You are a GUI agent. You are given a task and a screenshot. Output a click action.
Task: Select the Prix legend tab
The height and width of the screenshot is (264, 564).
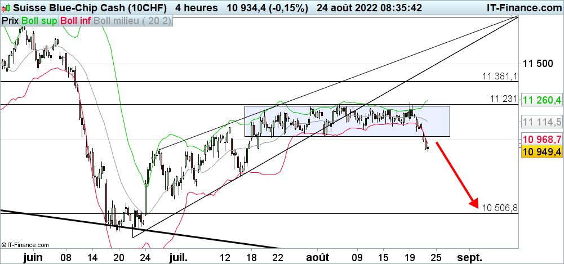click(9, 21)
